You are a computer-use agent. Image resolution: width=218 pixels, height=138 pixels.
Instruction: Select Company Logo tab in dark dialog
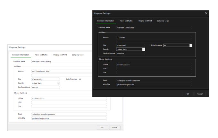coord(163,21)
